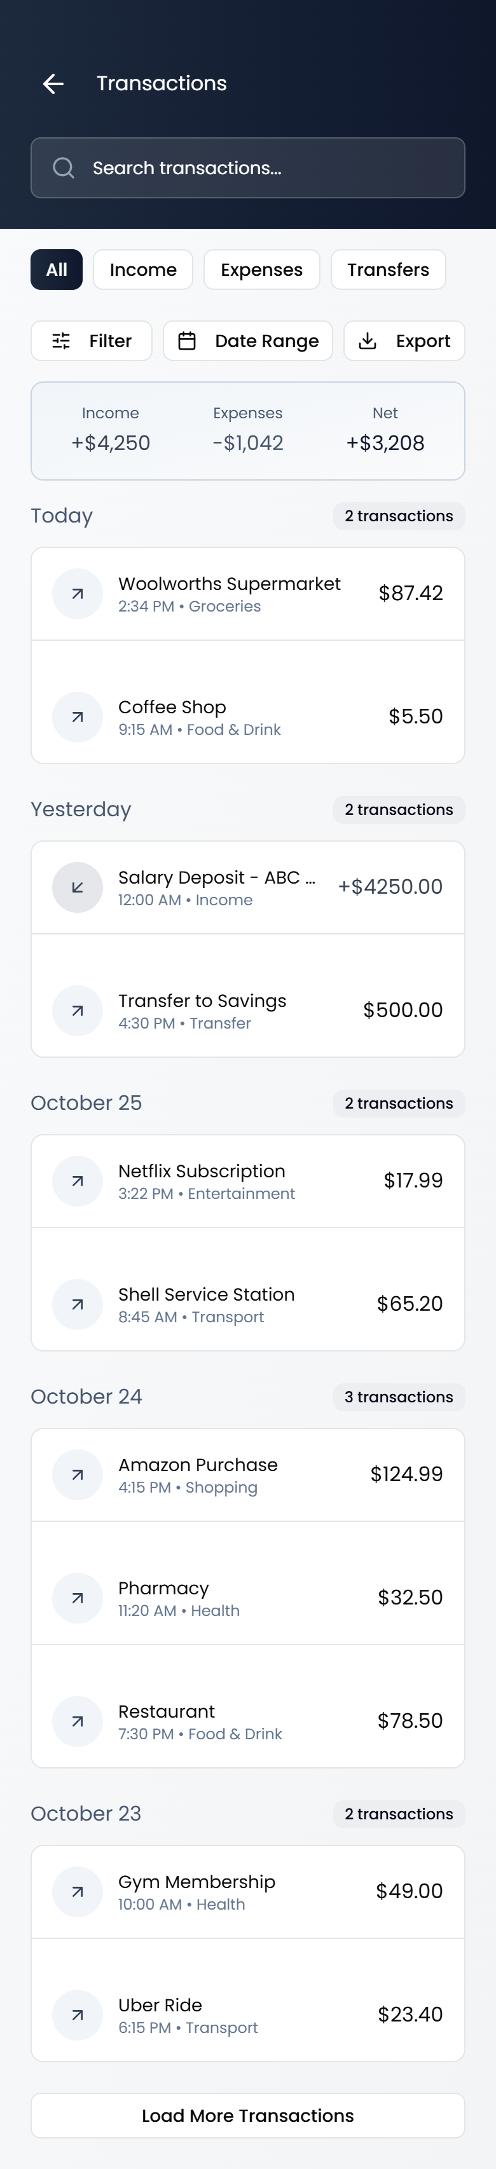This screenshot has height=2169, width=496.
Task: Open the Filter options
Action: [92, 341]
